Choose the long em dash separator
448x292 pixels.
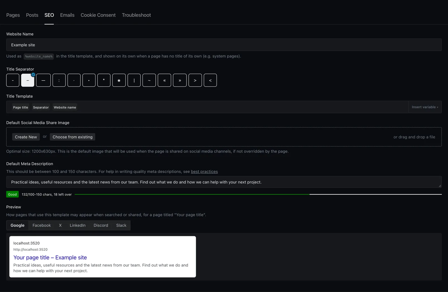coord(43,80)
